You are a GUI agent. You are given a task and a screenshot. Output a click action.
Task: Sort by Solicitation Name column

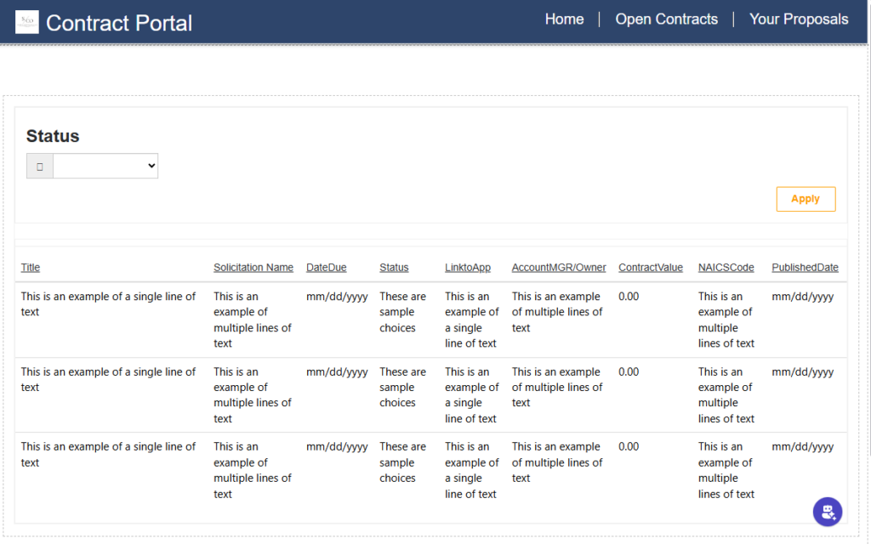[x=253, y=268]
